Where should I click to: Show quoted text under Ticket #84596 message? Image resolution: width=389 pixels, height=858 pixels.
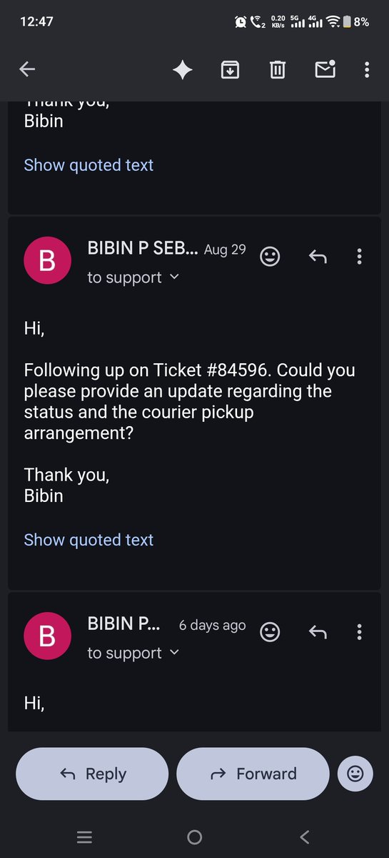89,540
